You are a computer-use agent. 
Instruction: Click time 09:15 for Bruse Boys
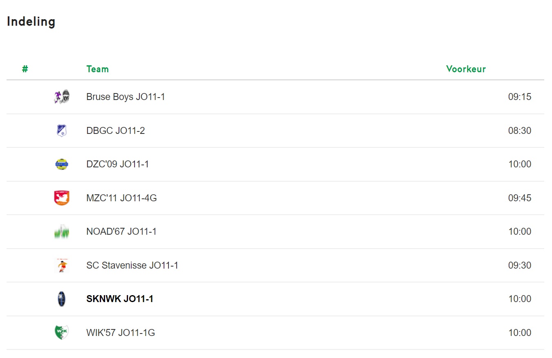pos(520,97)
